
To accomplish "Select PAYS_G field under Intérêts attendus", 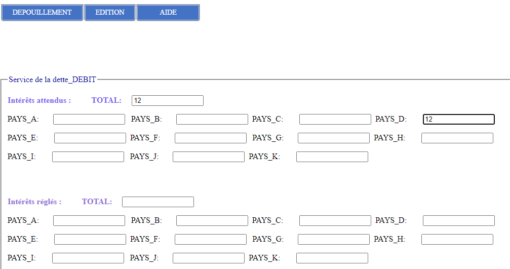I will [333, 138].
